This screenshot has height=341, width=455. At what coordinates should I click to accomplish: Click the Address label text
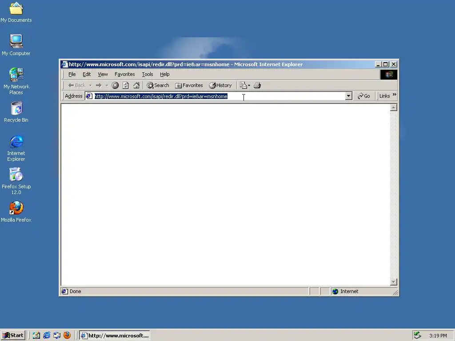[x=74, y=96]
